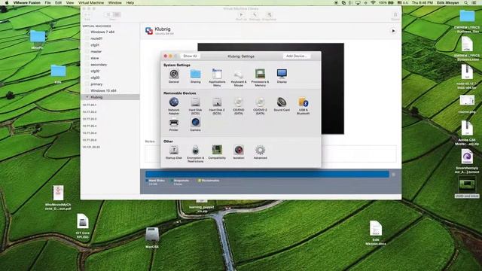
Task: Open Network Adapter settings
Action: pos(174,105)
